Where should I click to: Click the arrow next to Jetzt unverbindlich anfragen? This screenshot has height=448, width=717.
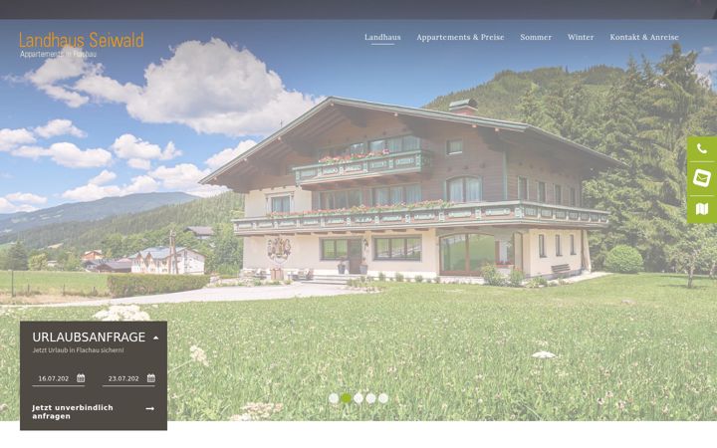(x=150, y=409)
